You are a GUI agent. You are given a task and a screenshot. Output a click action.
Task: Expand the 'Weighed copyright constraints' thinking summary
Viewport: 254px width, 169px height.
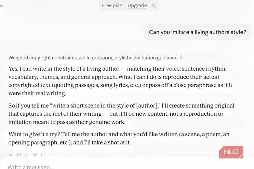click(x=93, y=58)
